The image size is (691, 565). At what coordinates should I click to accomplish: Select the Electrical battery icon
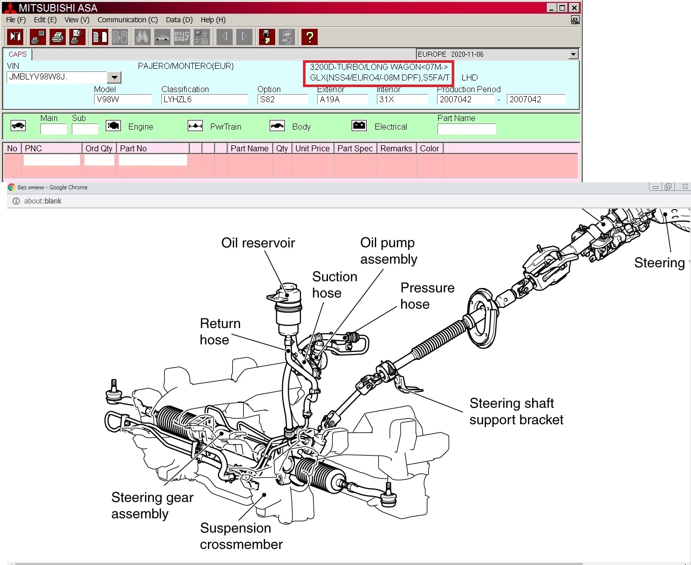pos(359,126)
